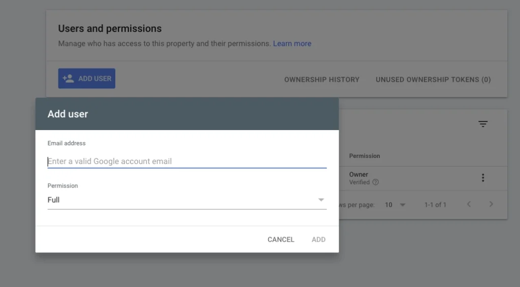Screen dimensions: 520x287
Task: Confirm with the ADD button
Action: tap(318, 240)
